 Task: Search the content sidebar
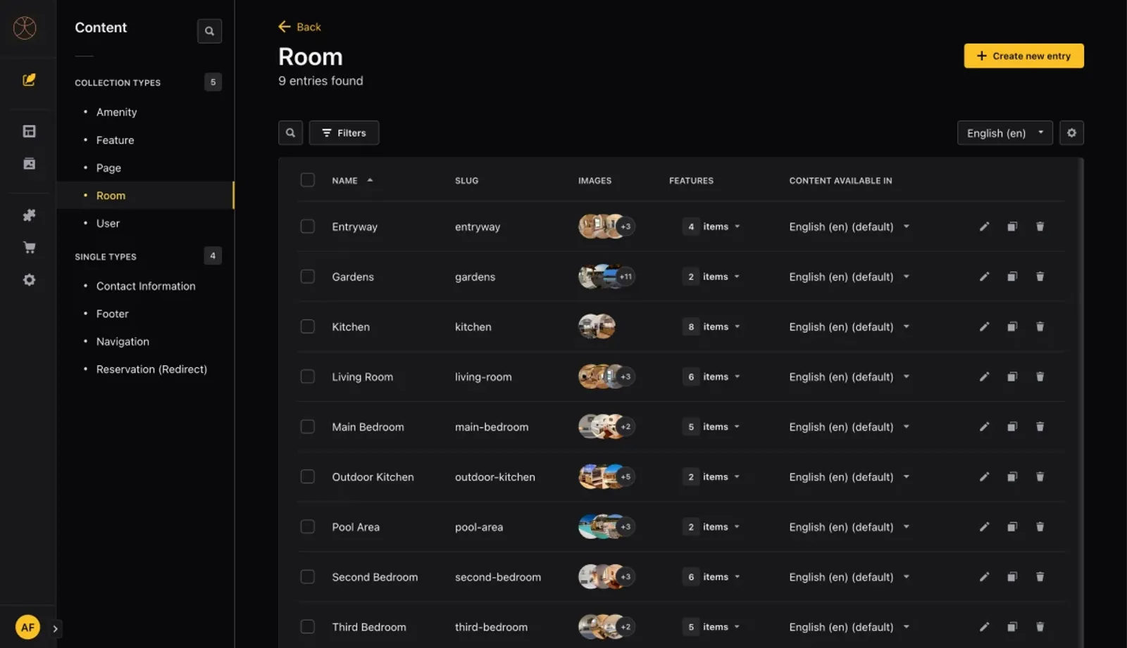[209, 31]
